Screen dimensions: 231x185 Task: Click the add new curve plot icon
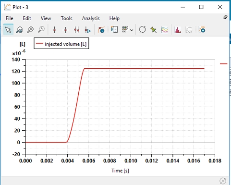click(x=202, y=30)
